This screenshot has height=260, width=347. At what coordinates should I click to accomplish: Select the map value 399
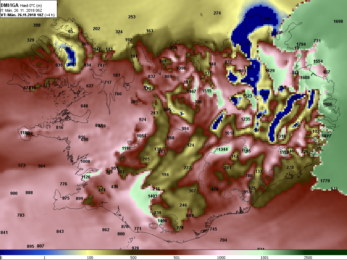[x=37, y=25]
